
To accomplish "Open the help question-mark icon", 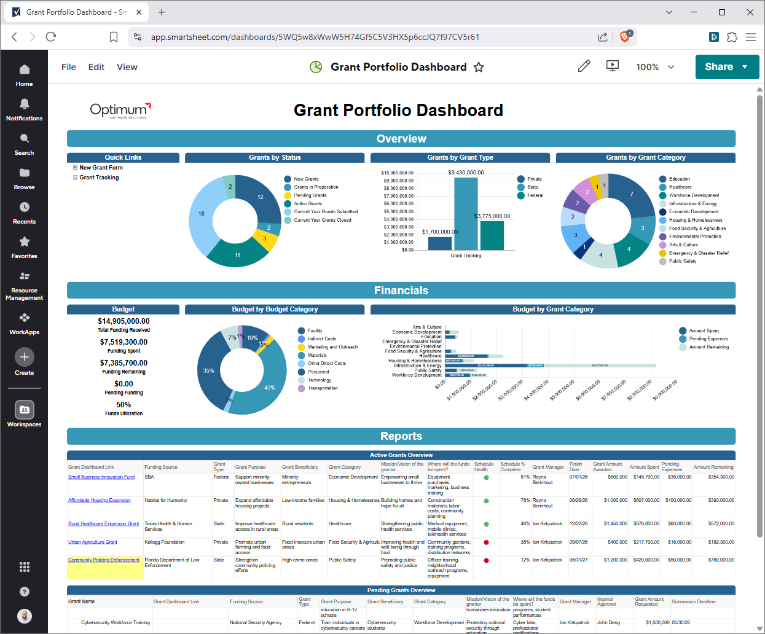I will tap(24, 591).
